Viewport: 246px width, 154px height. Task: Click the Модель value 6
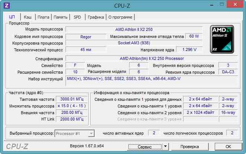(x=139, y=65)
